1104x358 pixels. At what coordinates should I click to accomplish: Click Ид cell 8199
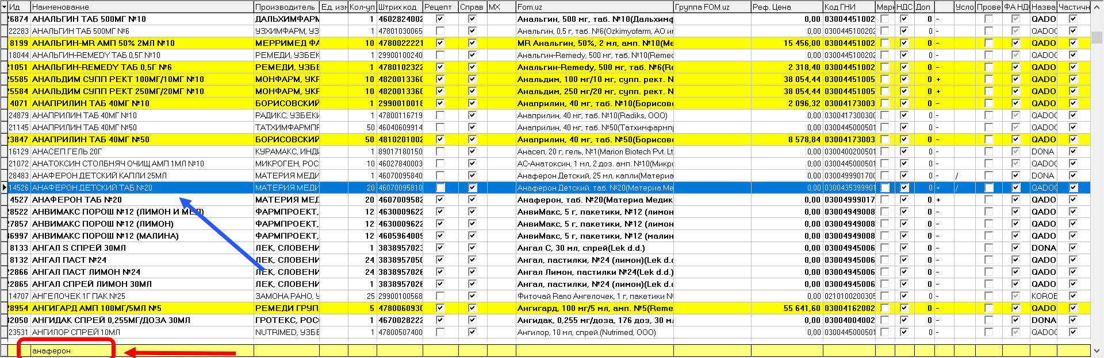coord(19,43)
